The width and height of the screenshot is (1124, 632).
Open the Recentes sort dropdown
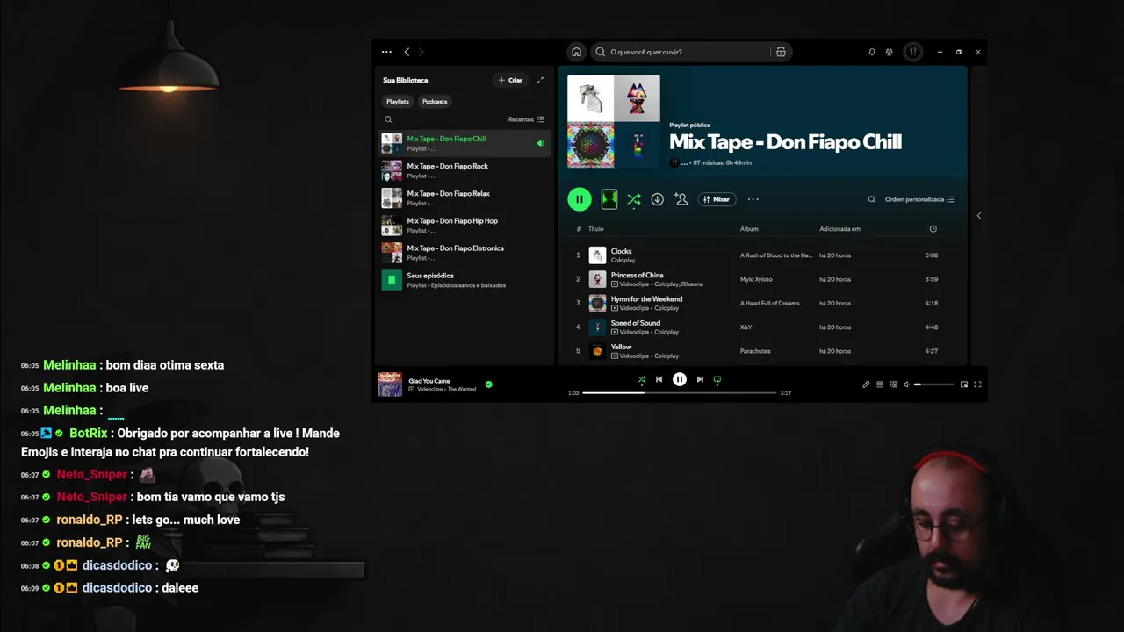[526, 119]
